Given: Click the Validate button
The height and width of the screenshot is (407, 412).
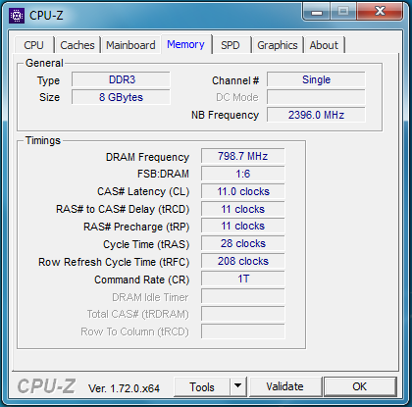Looking at the screenshot, I should [x=284, y=386].
